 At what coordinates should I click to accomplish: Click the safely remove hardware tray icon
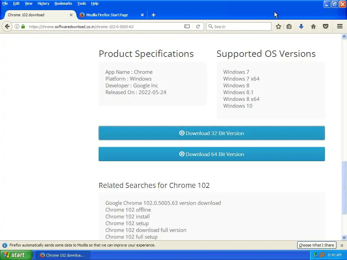coord(315,255)
